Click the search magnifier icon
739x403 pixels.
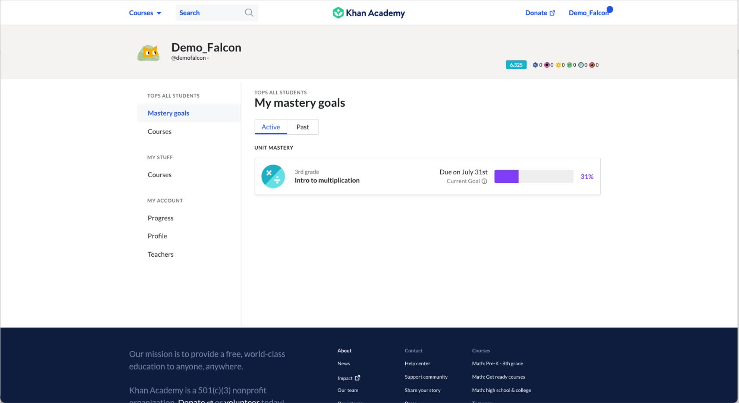[x=249, y=13]
